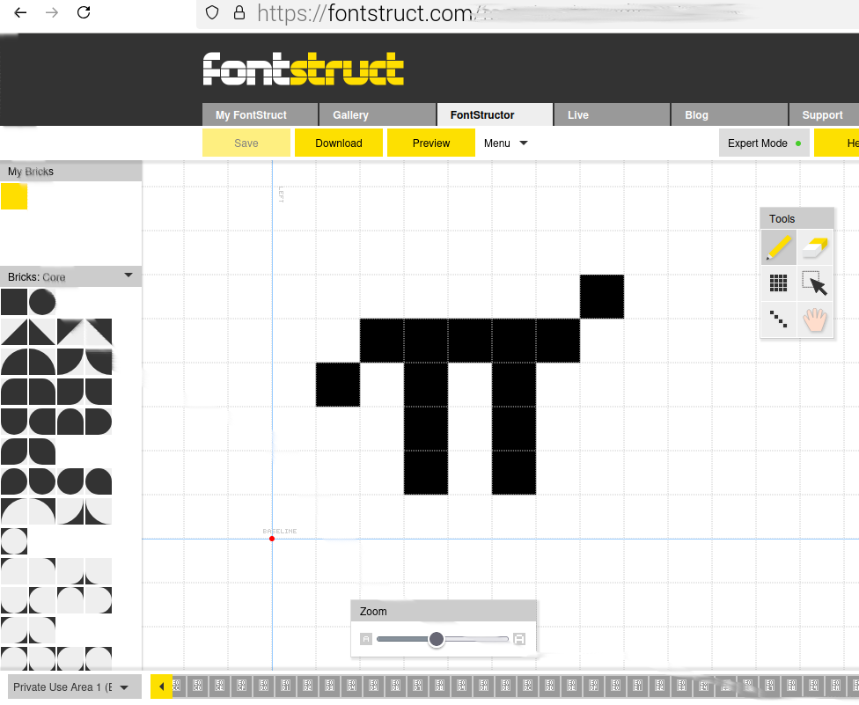Open glyph slot E0D6
859x705 pixels.
tap(395, 686)
